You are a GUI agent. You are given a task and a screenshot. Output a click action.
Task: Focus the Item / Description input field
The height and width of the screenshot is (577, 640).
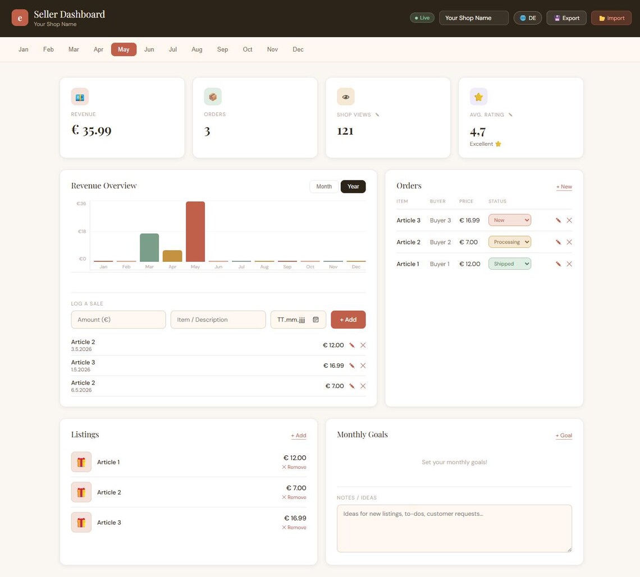(218, 320)
